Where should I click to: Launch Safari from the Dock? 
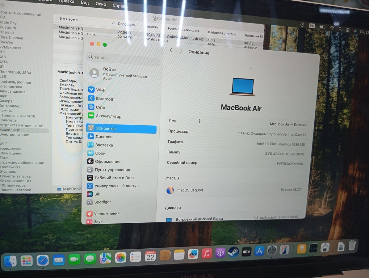43,260
